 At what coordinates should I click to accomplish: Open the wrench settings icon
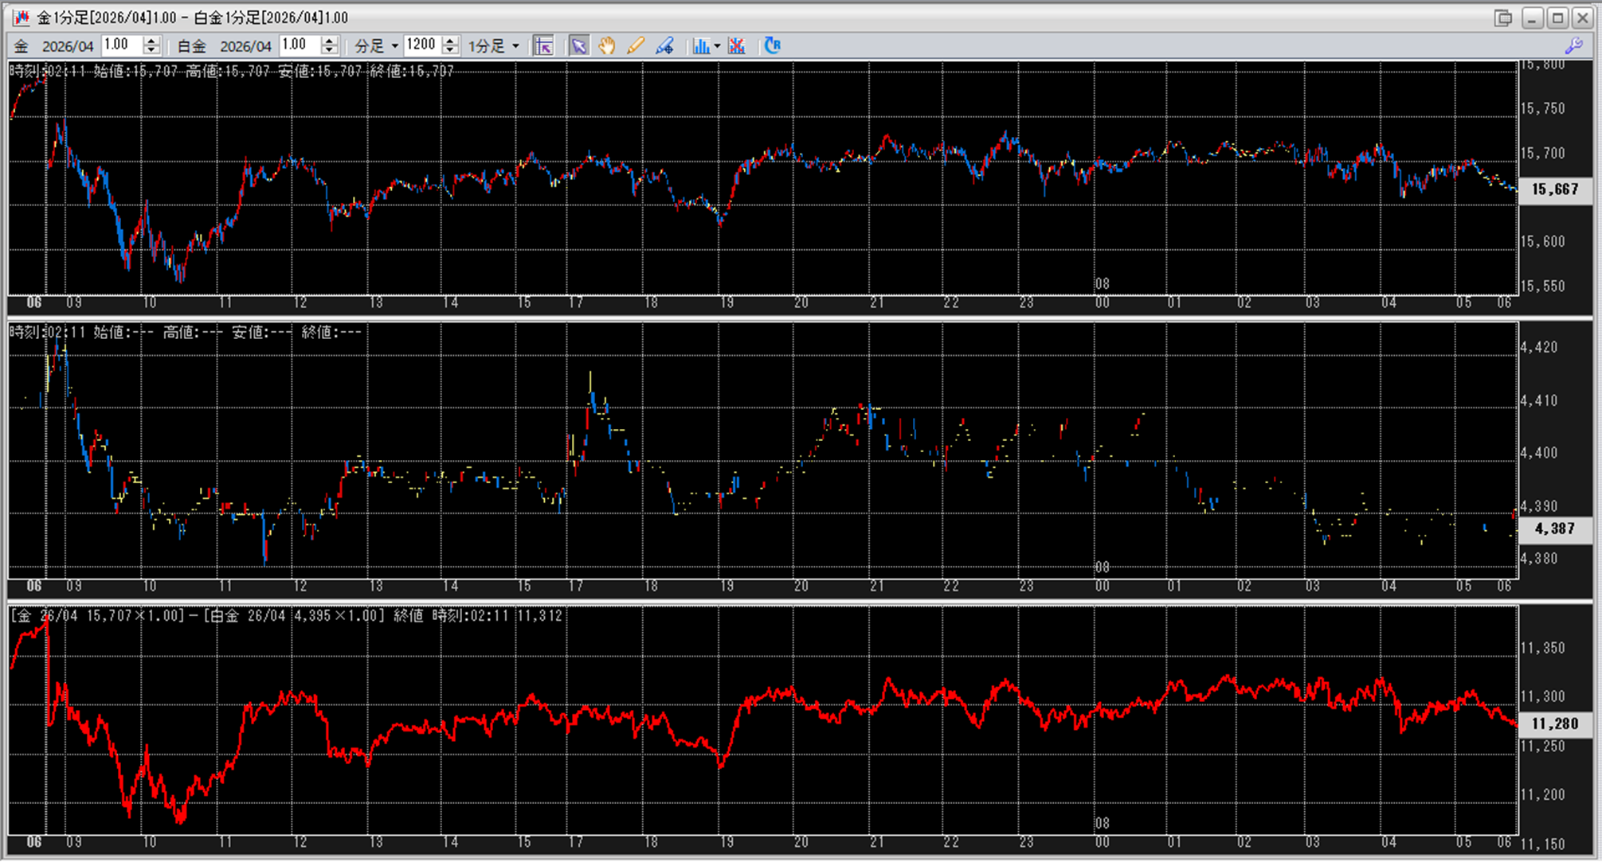pyautogui.click(x=1573, y=46)
